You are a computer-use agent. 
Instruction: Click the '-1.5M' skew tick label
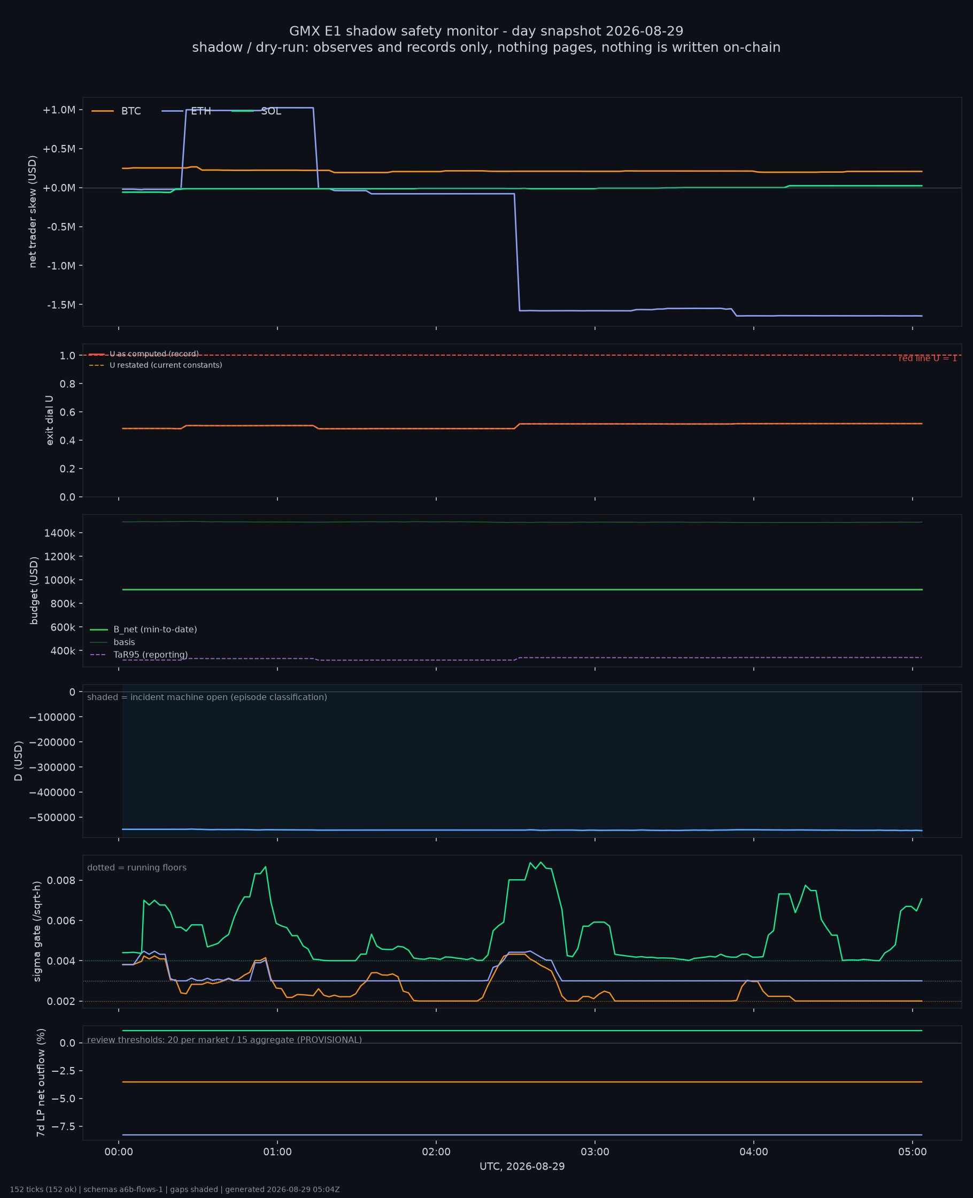(60, 304)
